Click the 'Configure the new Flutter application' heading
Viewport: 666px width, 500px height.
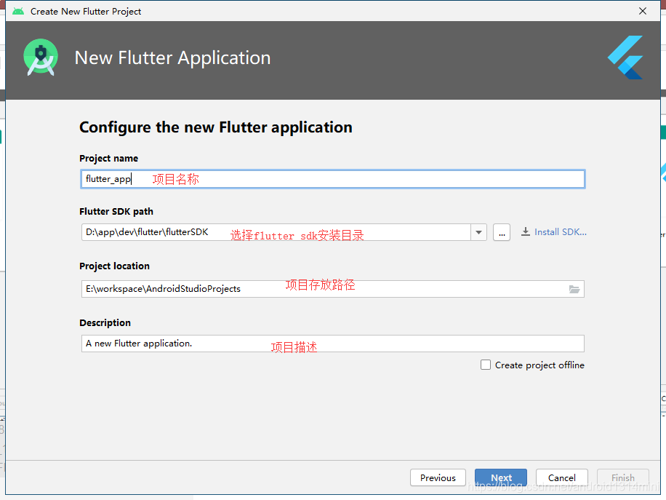click(216, 127)
